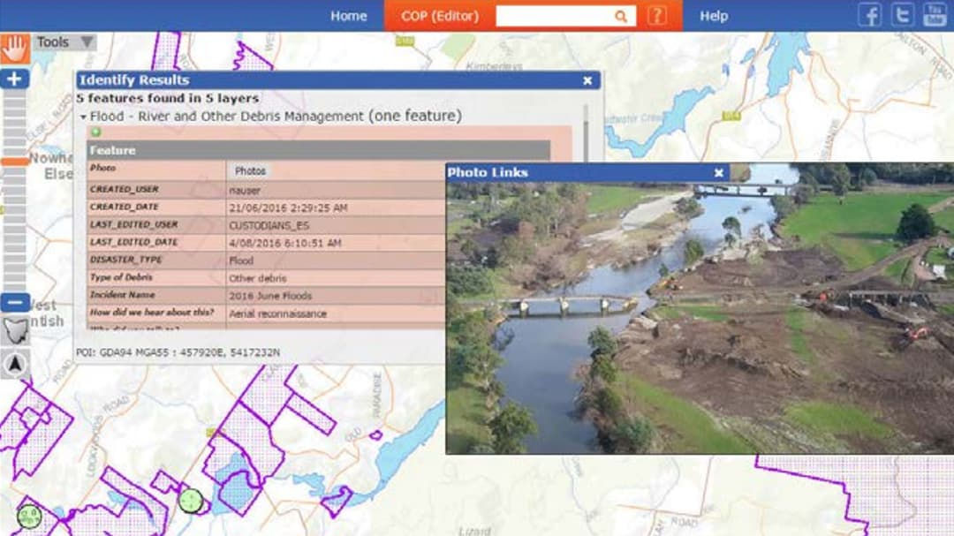The width and height of the screenshot is (954, 536).
Task: Zoom out with the minus button
Action: point(13,303)
